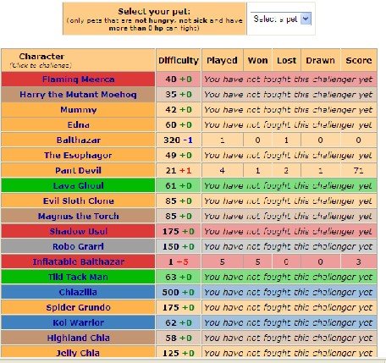Click Inflatable Balthazar's difficulty 1 -5

(179, 262)
